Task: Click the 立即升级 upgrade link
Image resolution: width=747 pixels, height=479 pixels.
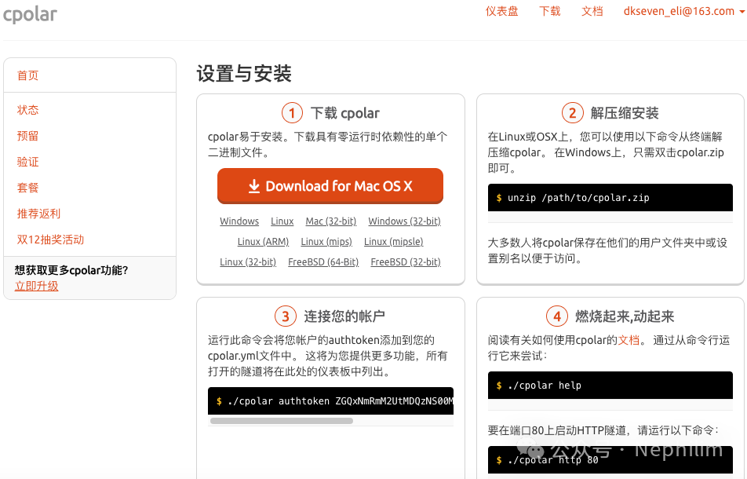Action: click(x=36, y=287)
